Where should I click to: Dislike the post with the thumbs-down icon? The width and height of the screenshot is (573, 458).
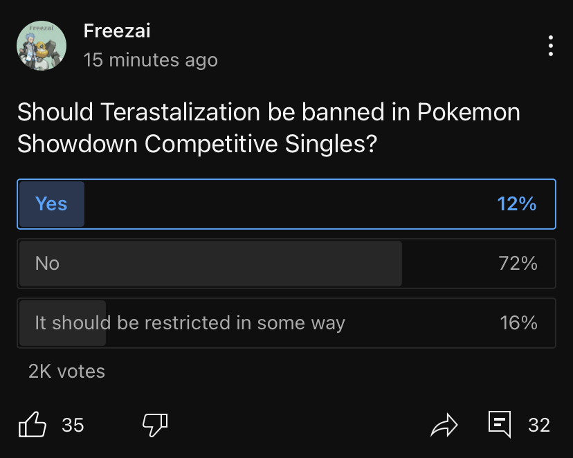155,424
